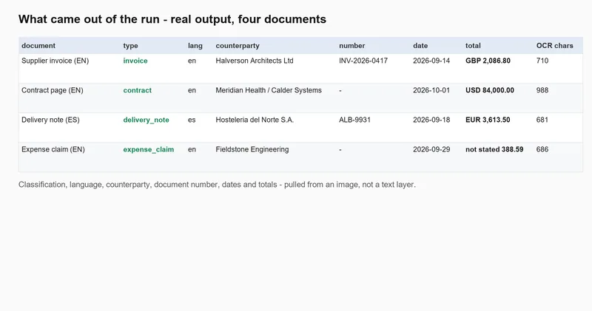
Task: Click the total 'GBP 2,086.80'
Action: tap(488, 61)
